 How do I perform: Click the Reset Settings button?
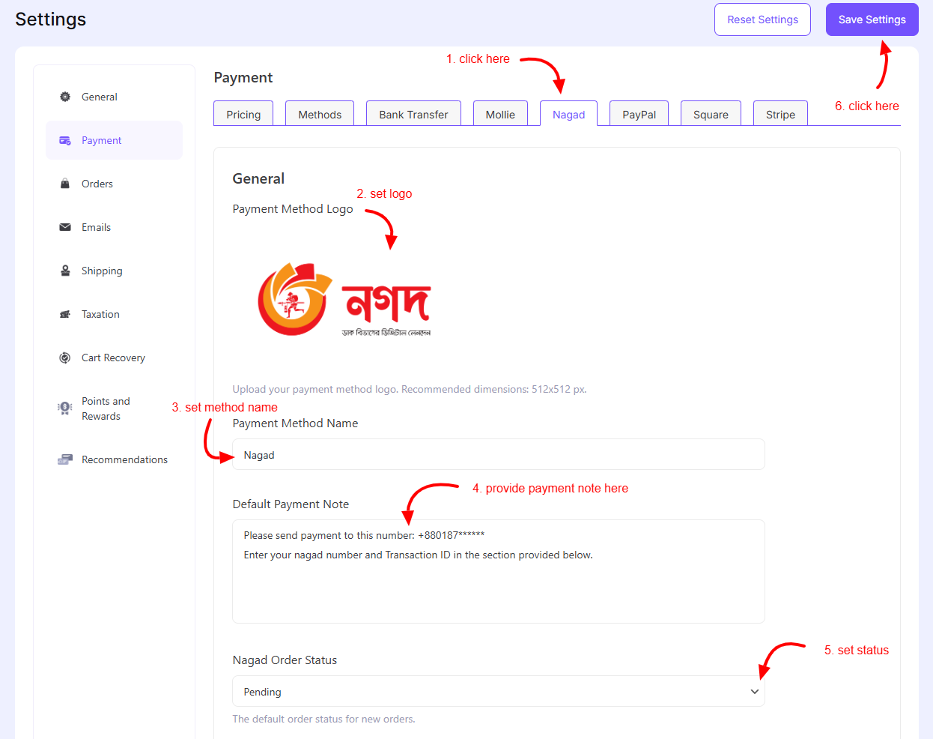click(762, 19)
